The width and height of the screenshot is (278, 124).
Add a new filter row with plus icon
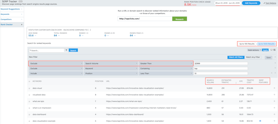click(272, 73)
